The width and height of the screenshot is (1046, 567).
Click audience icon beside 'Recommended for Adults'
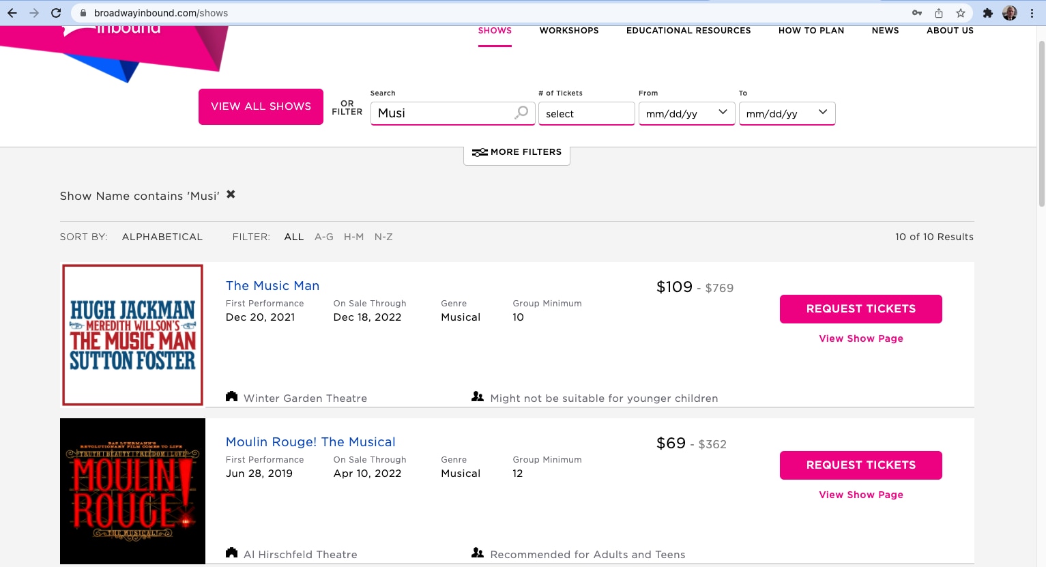click(478, 553)
